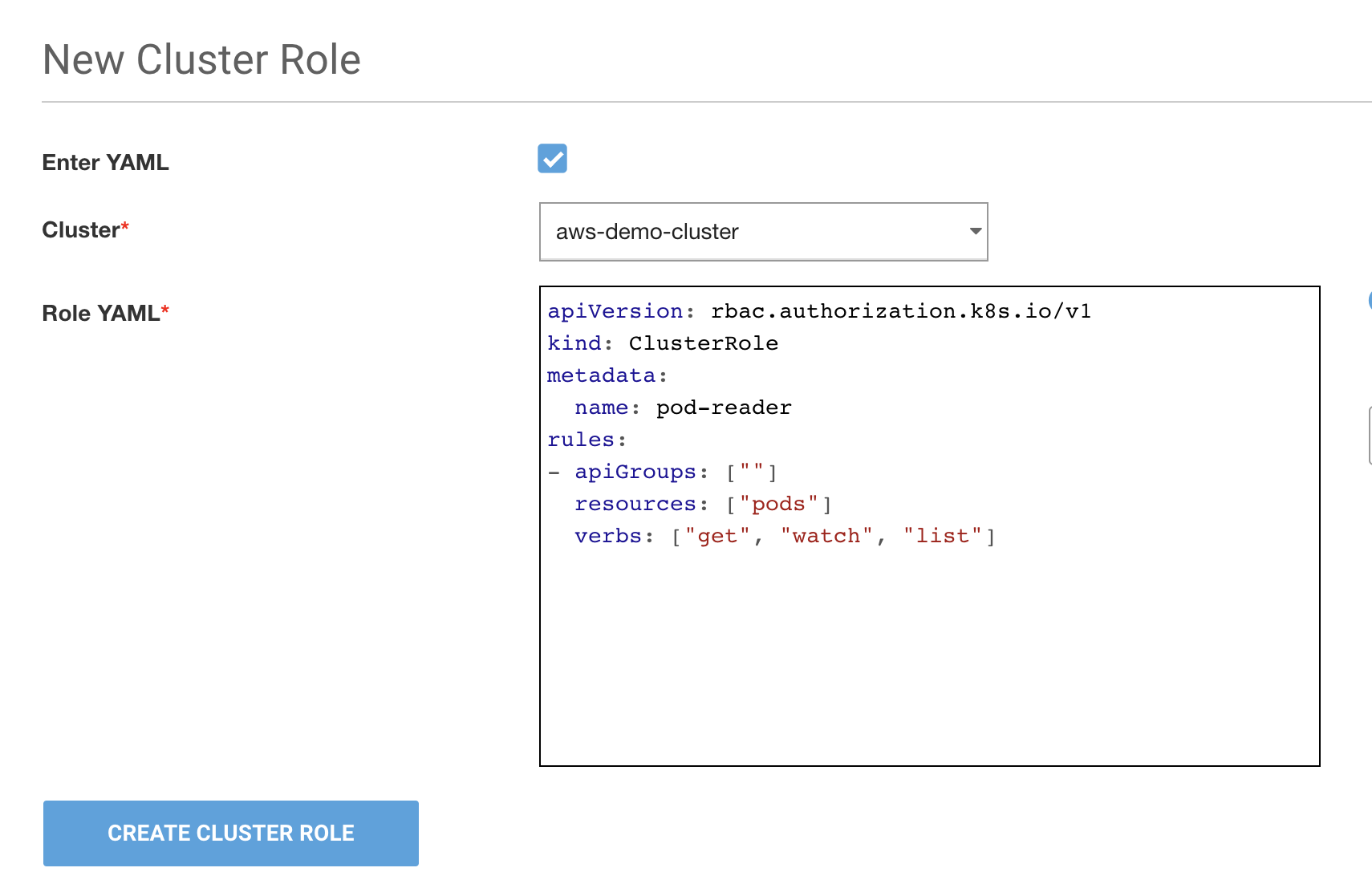Click the Cluster field label

point(80,230)
